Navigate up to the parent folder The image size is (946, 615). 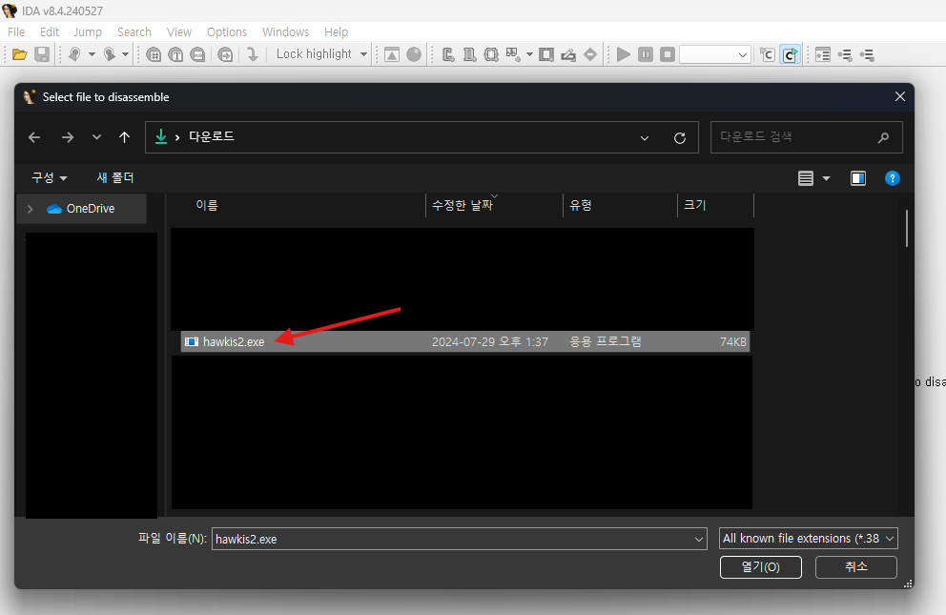point(124,136)
